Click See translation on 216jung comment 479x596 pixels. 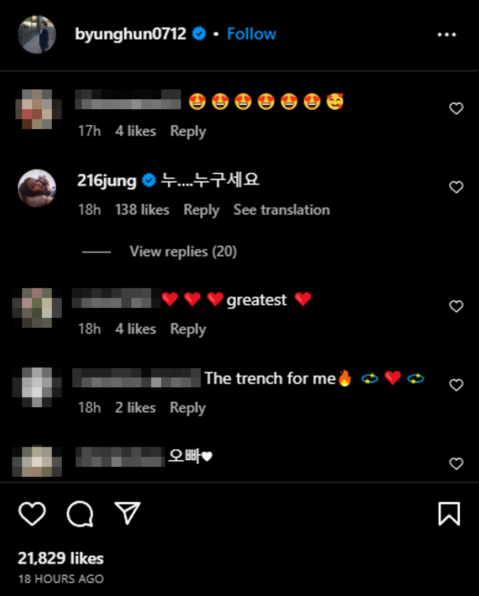(281, 210)
